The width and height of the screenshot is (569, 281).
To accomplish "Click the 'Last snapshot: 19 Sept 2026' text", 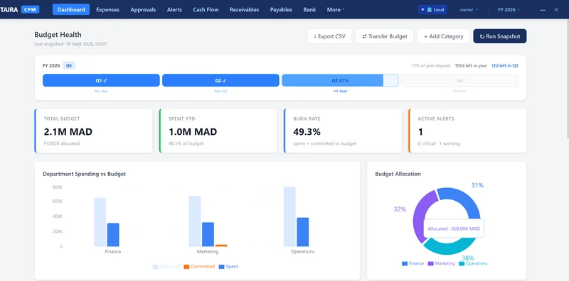I will tap(70, 44).
